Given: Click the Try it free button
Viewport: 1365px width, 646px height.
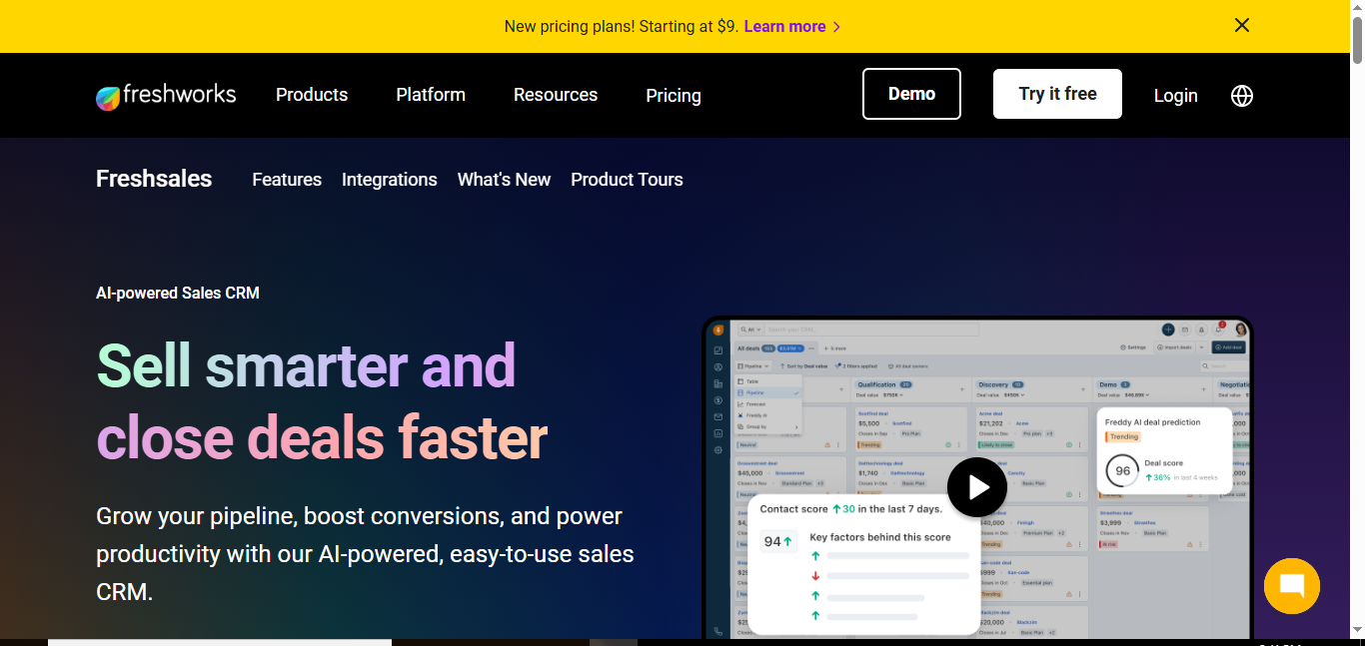Looking at the screenshot, I should pyautogui.click(x=1057, y=94).
